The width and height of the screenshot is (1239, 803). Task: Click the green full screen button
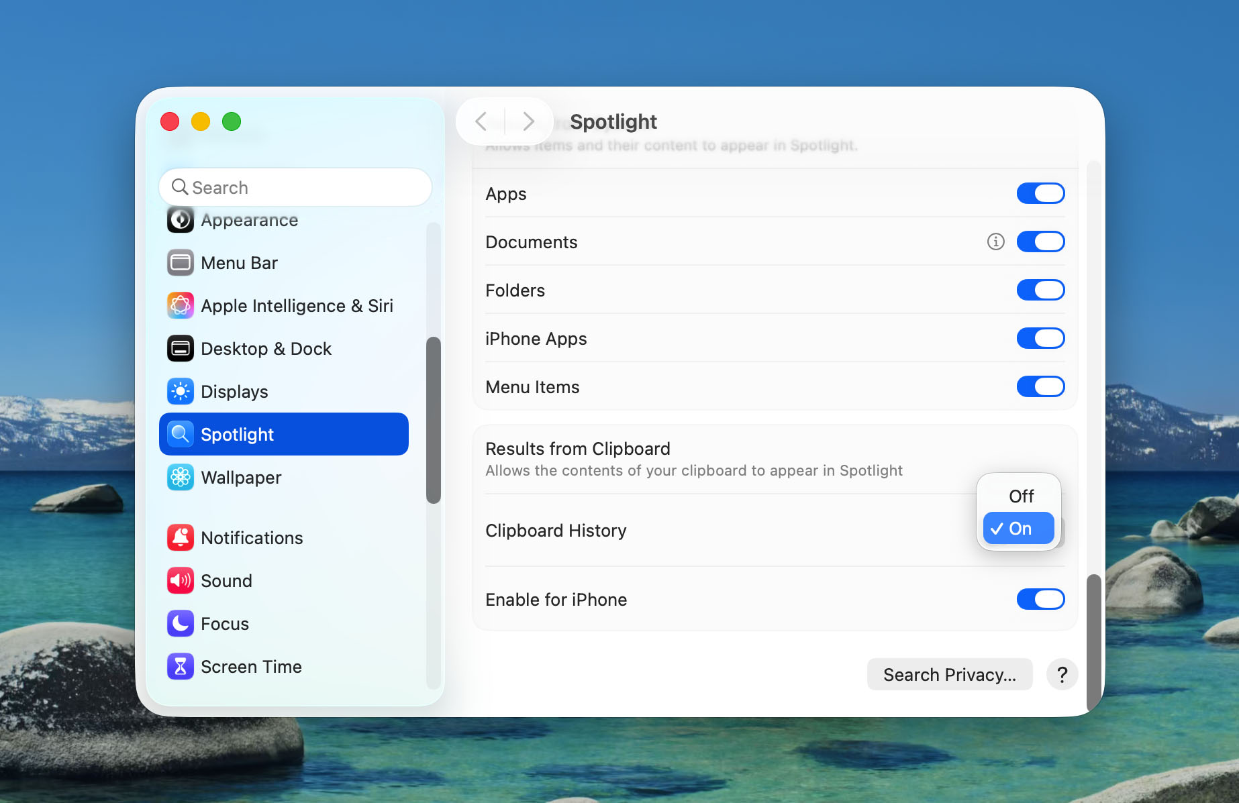[232, 121]
